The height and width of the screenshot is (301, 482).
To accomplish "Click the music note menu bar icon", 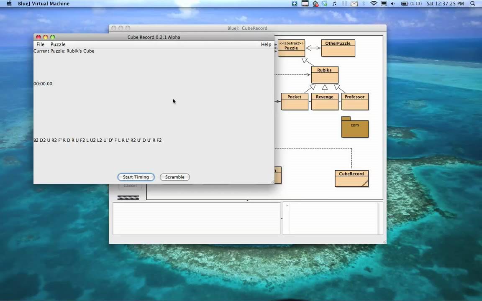I will pyautogui.click(x=334, y=4).
